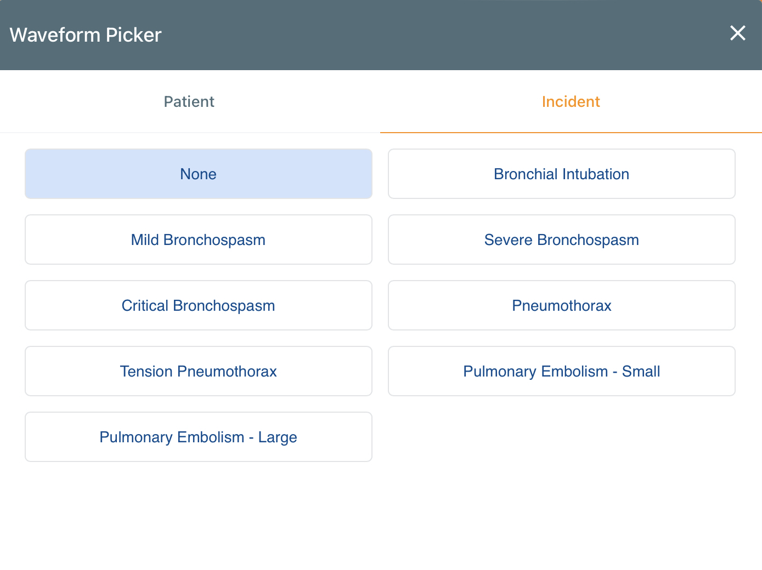Show patient waveforms via Patient tab
The height and width of the screenshot is (570, 762).
[x=189, y=102]
